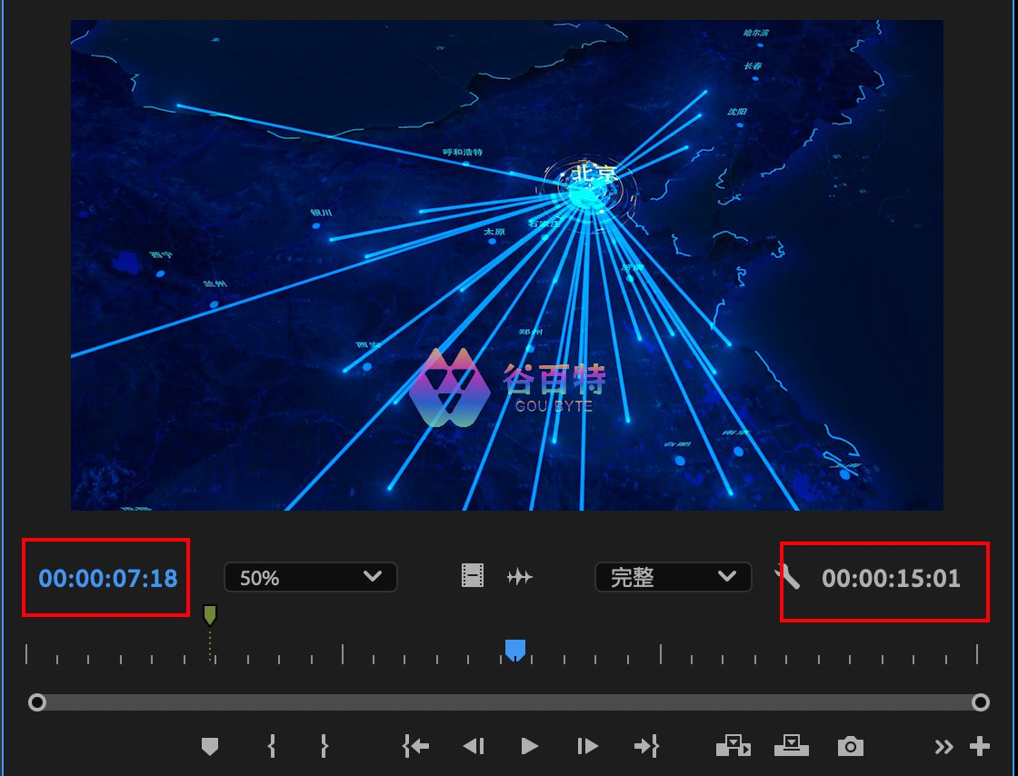Screen dimensions: 1018x776
Task: Click the green marker on the time ruler
Action: coord(210,616)
